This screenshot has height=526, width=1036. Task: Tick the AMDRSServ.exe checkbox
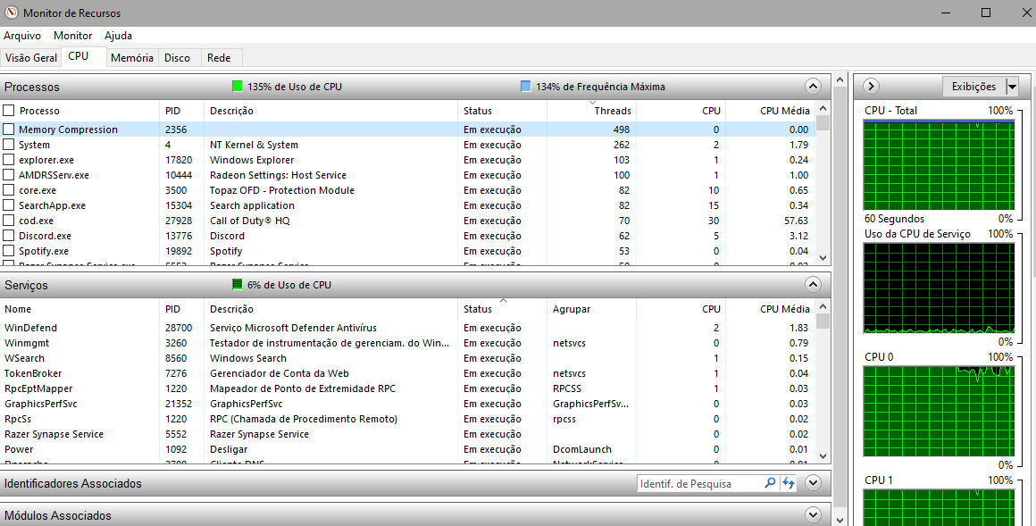(9, 175)
